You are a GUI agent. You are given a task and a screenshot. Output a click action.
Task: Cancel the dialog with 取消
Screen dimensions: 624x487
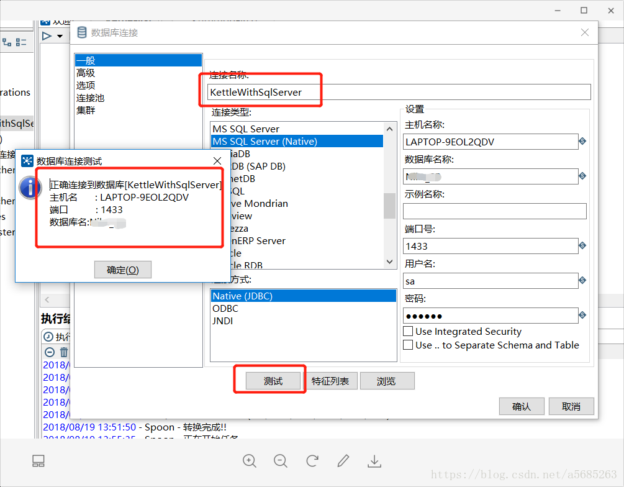tap(571, 406)
